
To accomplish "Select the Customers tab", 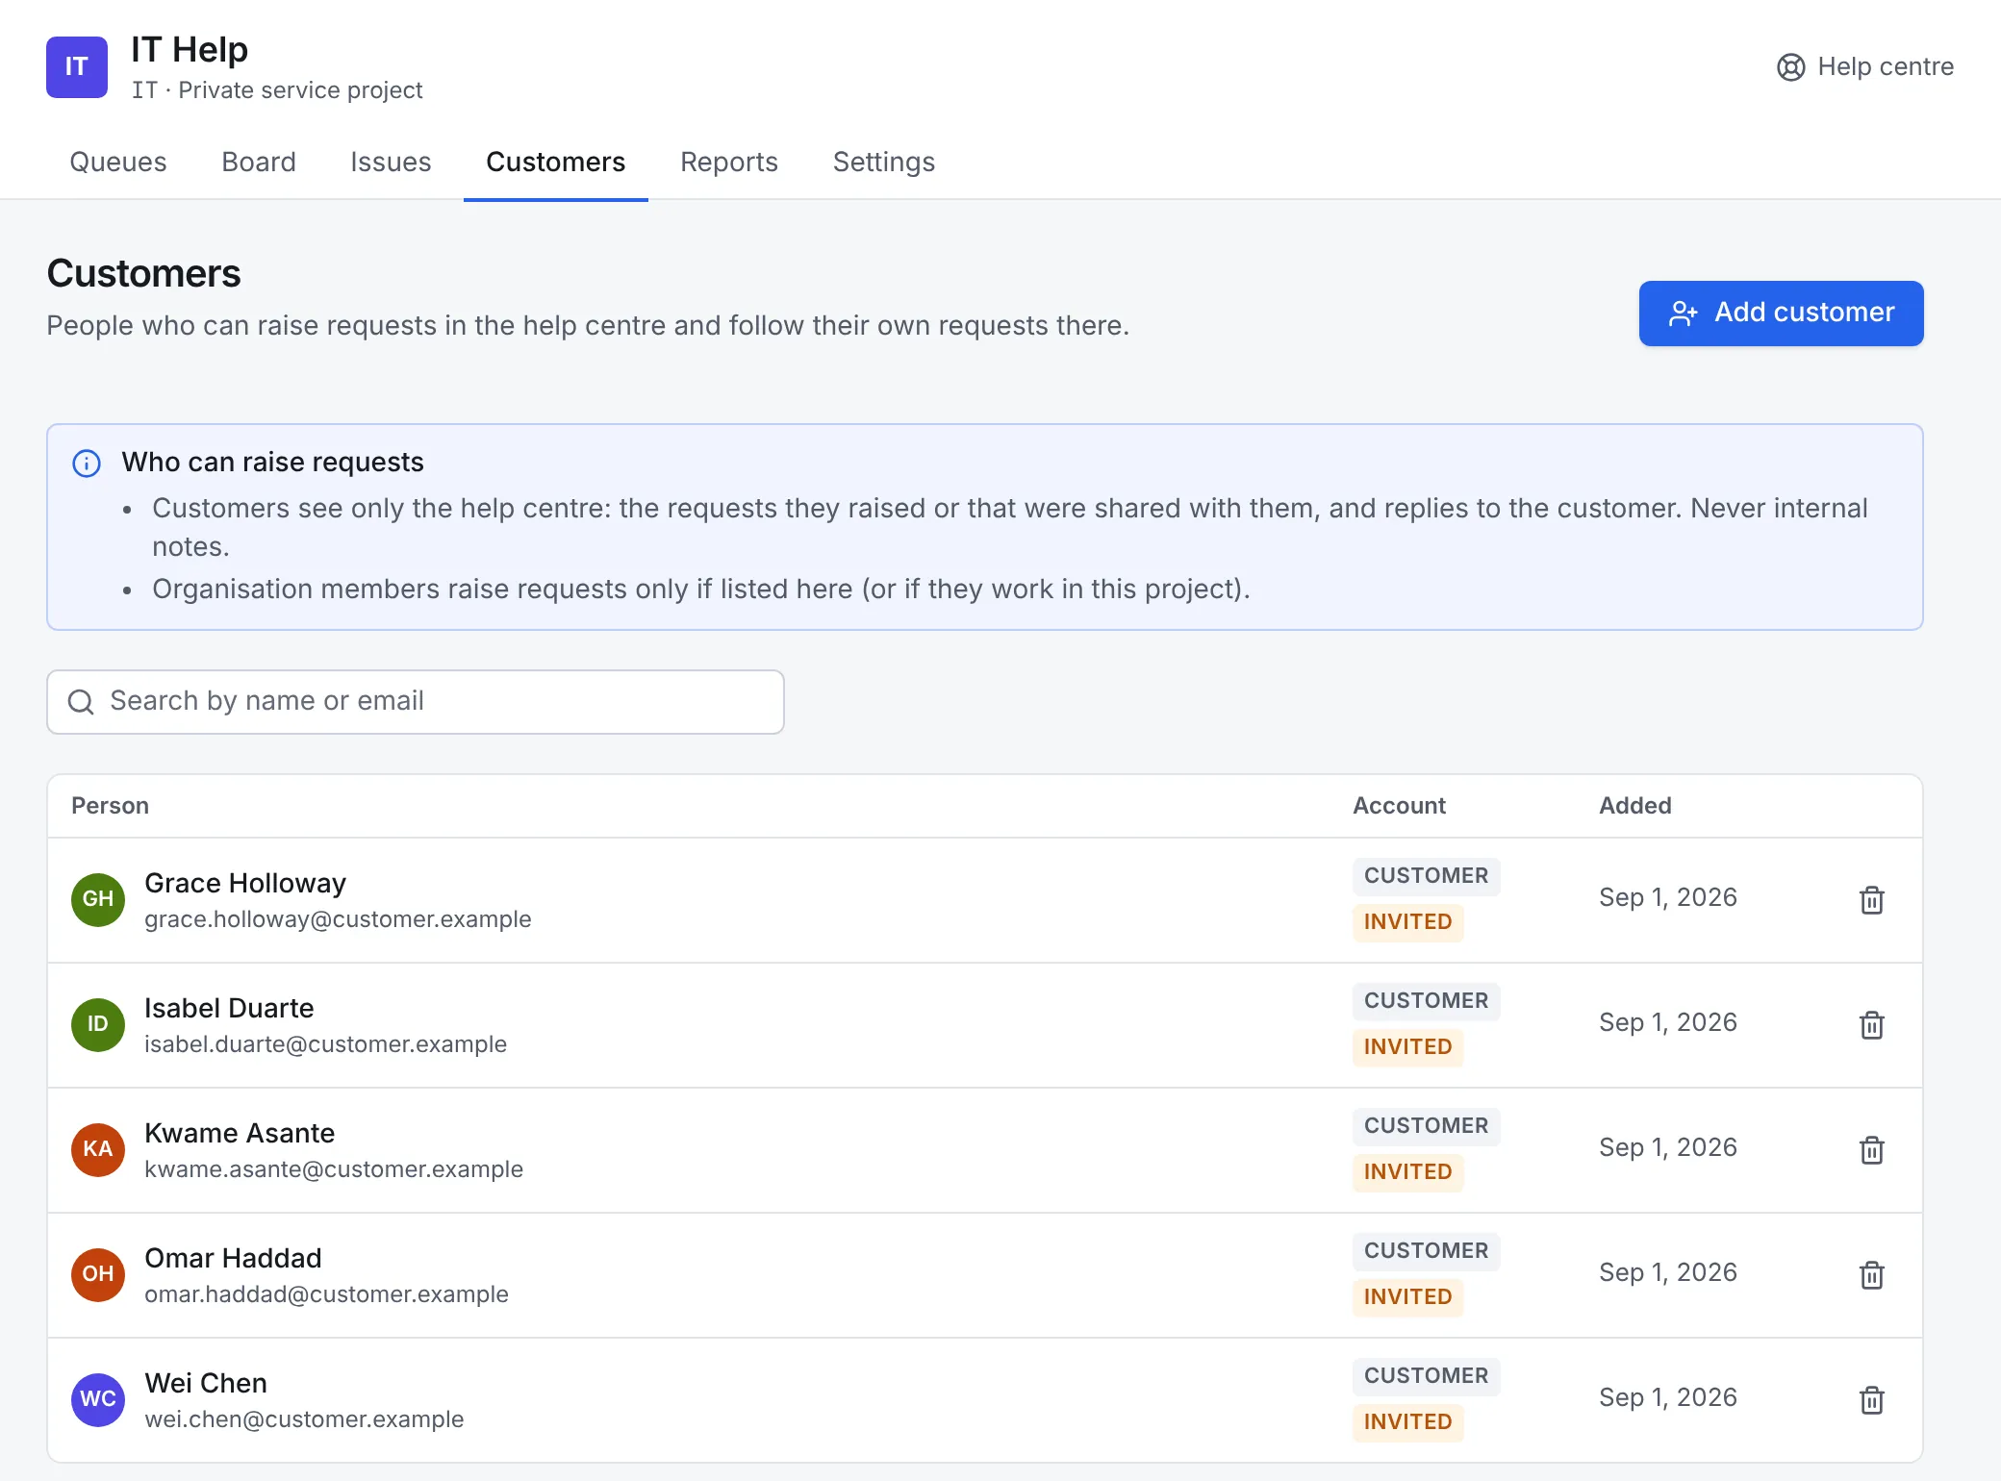I will (556, 162).
